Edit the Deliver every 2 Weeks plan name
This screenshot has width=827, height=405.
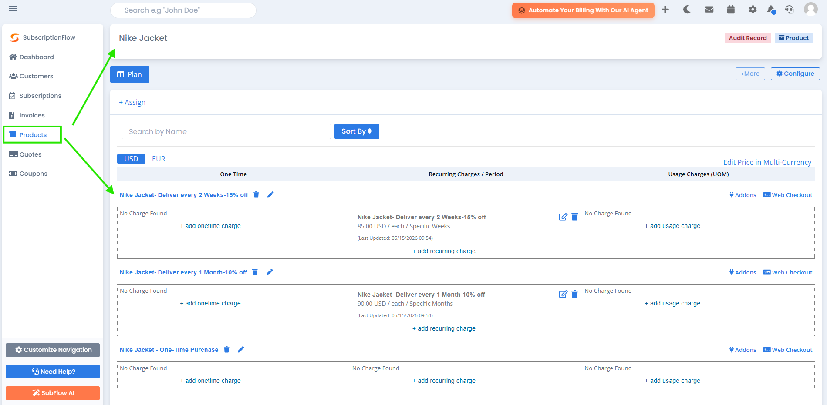[x=270, y=194]
